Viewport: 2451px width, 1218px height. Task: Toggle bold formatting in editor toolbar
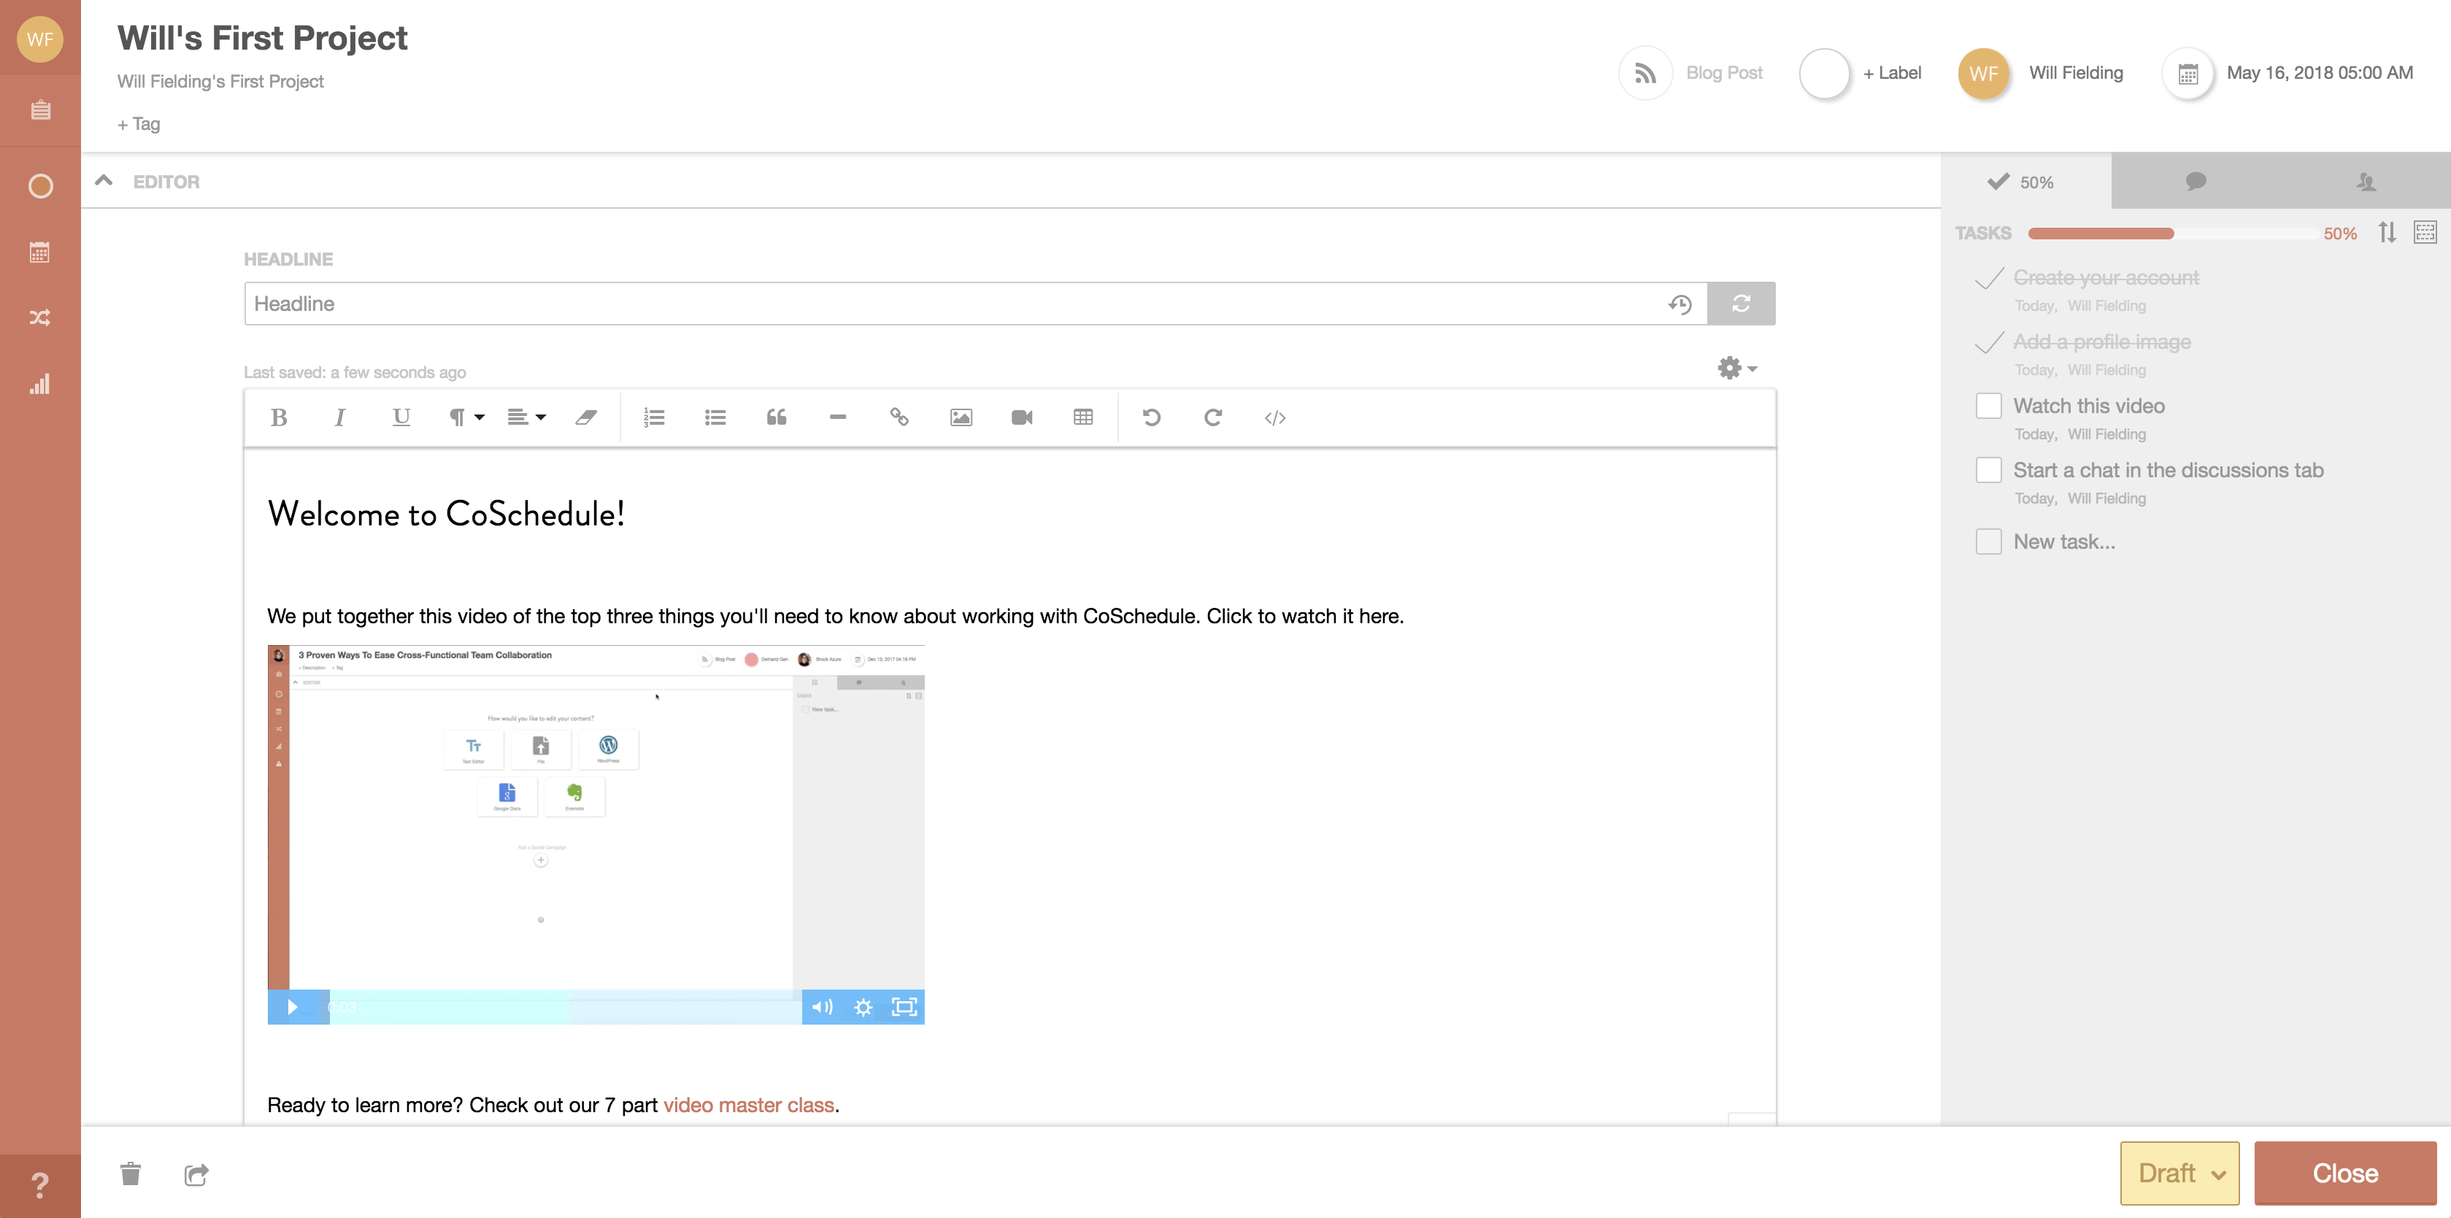(279, 417)
